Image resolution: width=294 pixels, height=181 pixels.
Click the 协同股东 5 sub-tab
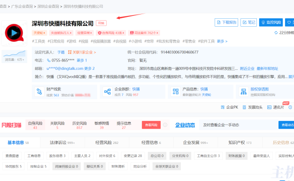[x=14, y=166]
